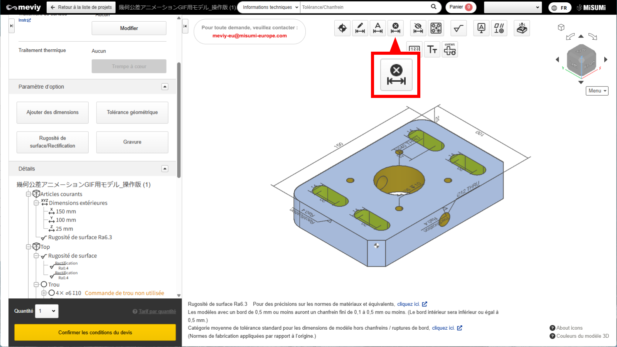Select the edit dimension pencil icon
617x347 pixels.
tap(360, 28)
